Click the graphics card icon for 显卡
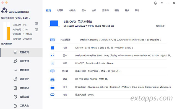This screenshot has height=109, width=177. point(52,55)
